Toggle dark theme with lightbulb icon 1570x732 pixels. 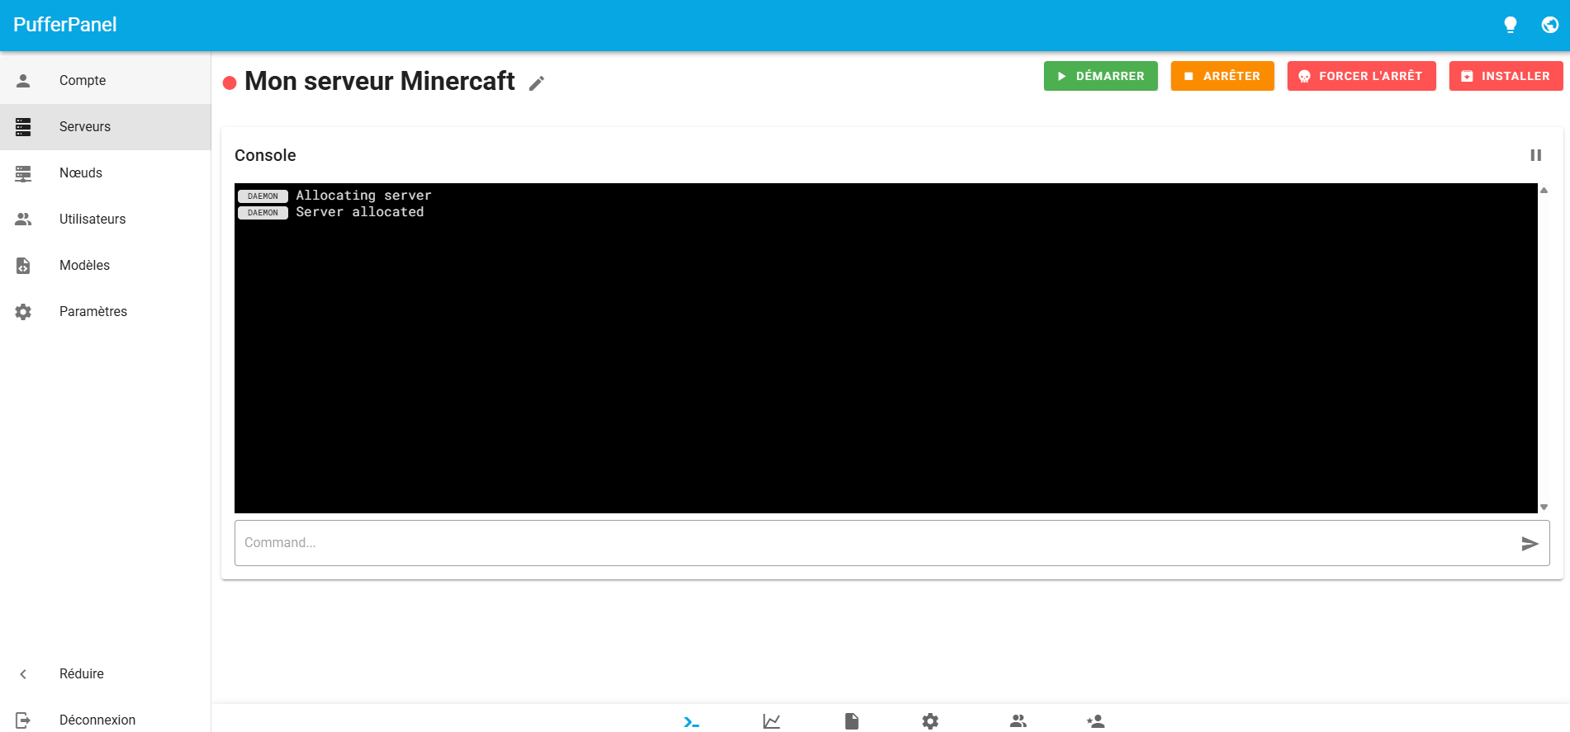1510,25
